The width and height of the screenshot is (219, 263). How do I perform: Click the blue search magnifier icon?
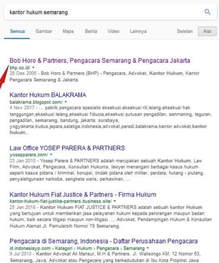(x=208, y=12)
